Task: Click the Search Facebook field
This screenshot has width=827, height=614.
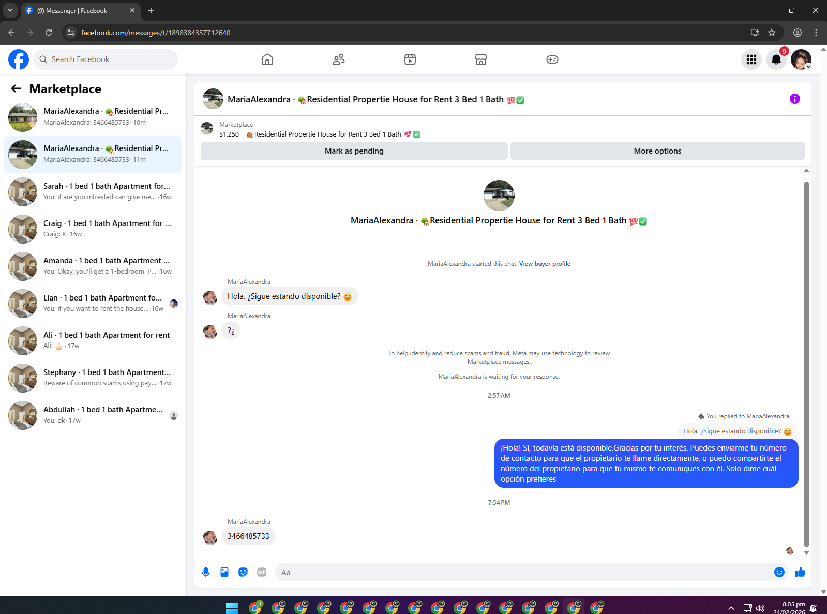Action: pyautogui.click(x=106, y=59)
